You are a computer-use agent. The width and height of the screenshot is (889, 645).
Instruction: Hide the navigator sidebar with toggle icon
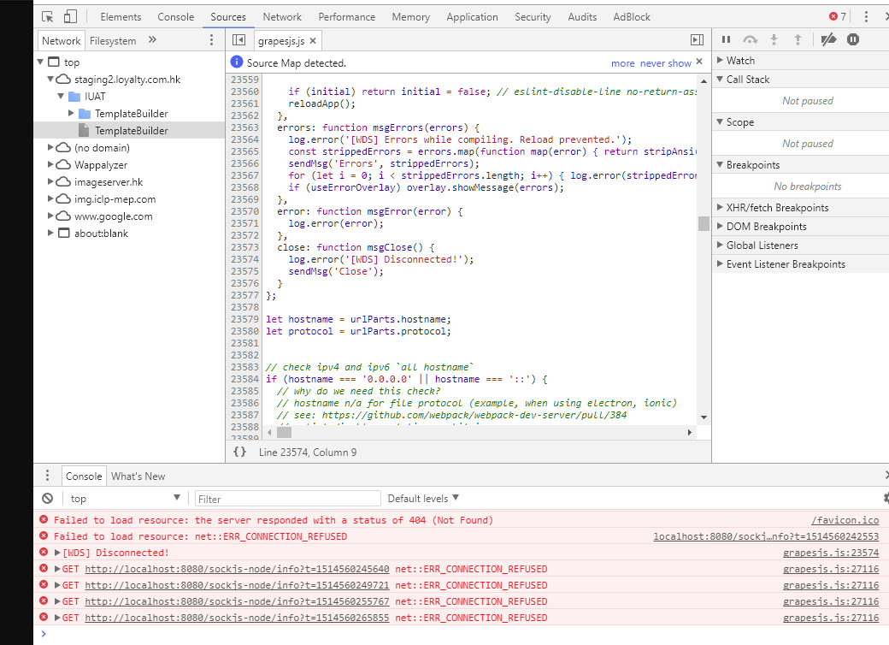click(x=238, y=39)
